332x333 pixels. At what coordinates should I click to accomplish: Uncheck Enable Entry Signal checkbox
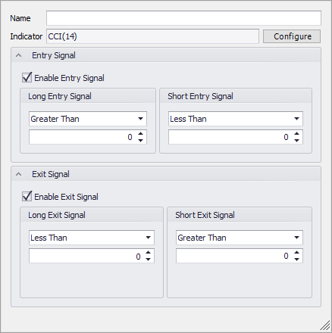(x=27, y=78)
